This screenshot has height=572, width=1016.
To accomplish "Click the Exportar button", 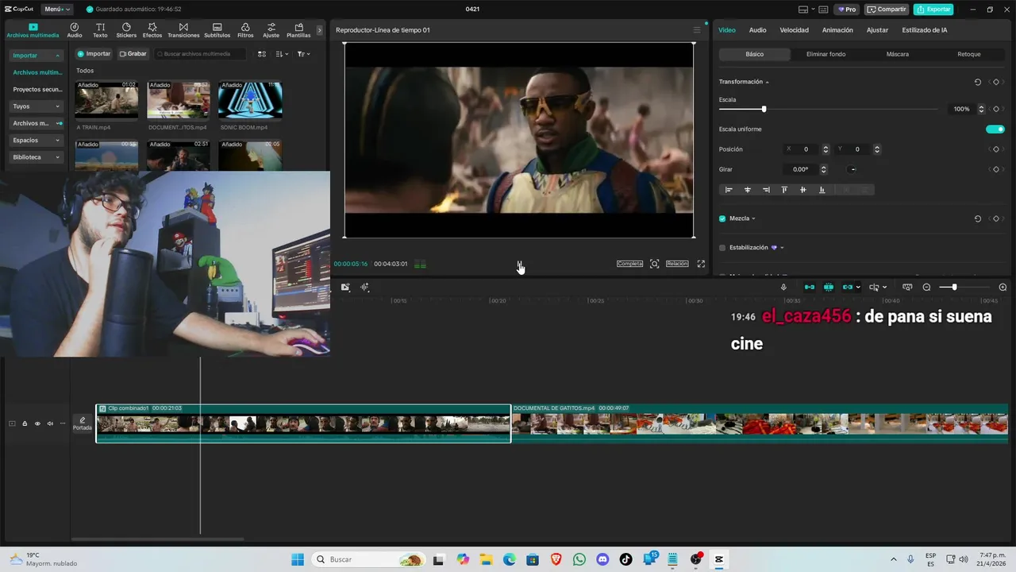I will click(x=933, y=10).
